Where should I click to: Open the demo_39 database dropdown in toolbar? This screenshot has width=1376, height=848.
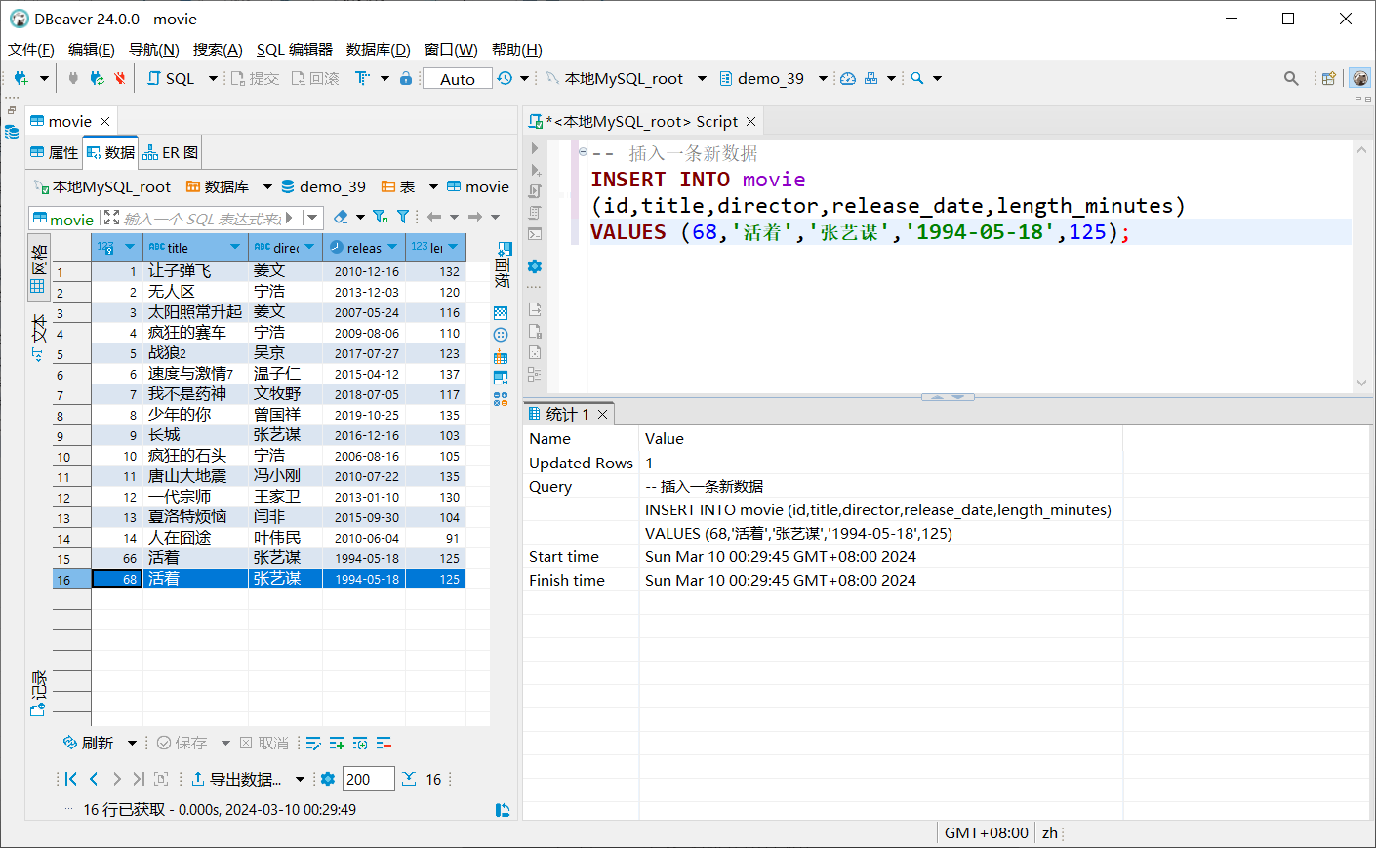pyautogui.click(x=823, y=78)
